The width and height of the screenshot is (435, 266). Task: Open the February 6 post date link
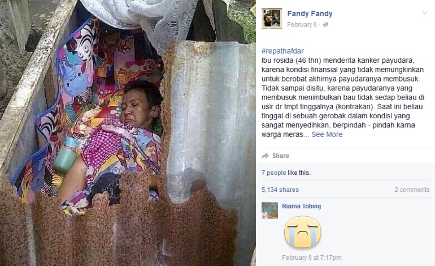click(x=302, y=24)
